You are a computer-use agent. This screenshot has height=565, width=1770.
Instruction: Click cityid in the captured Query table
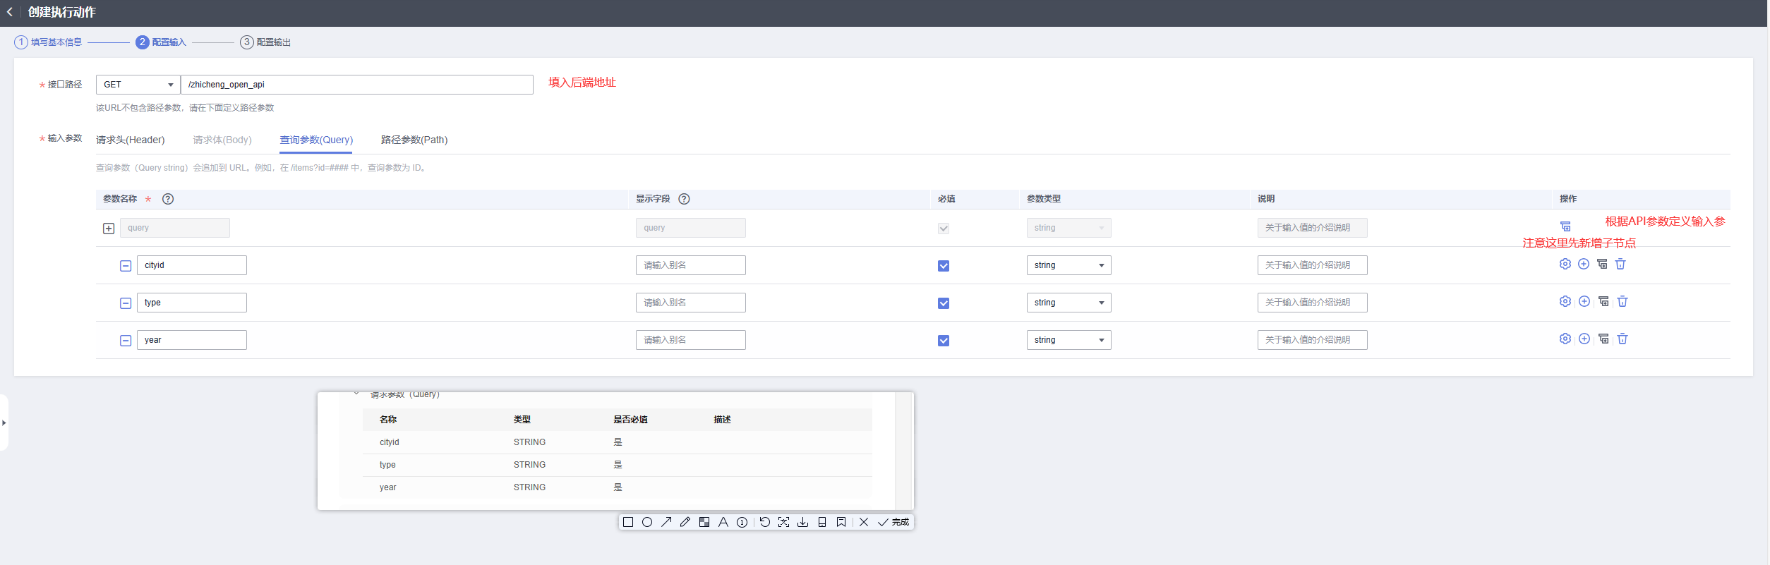390,442
